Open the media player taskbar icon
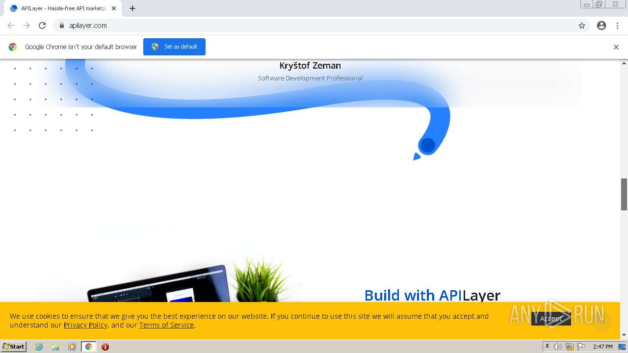Screen dimensions: 628x353 point(72,347)
